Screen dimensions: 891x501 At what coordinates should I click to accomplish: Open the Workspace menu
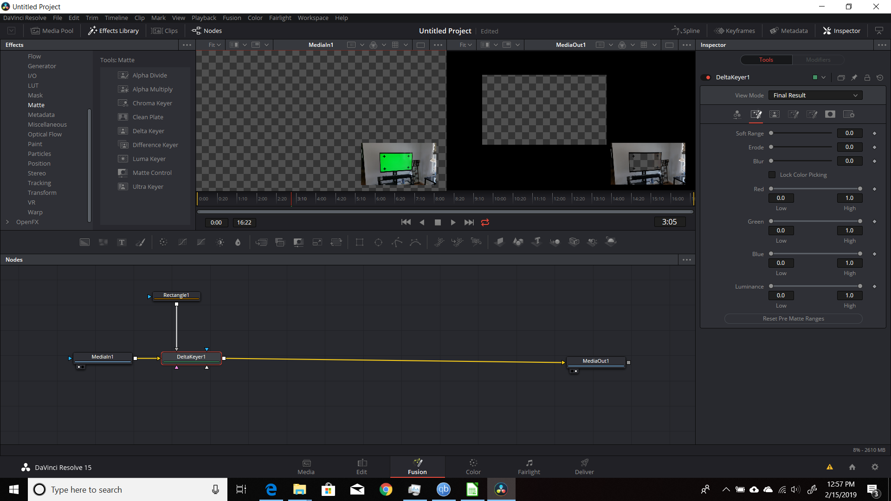(x=313, y=18)
